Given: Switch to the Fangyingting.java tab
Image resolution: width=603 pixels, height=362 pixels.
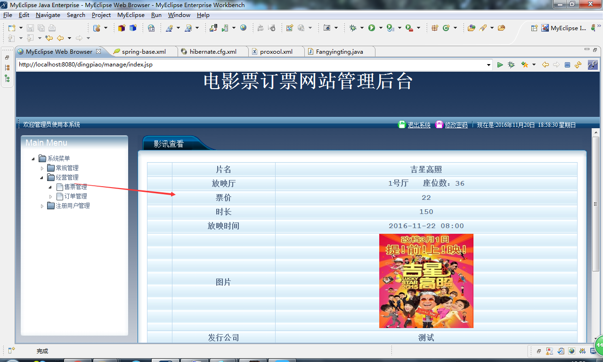Looking at the screenshot, I should click(x=339, y=51).
